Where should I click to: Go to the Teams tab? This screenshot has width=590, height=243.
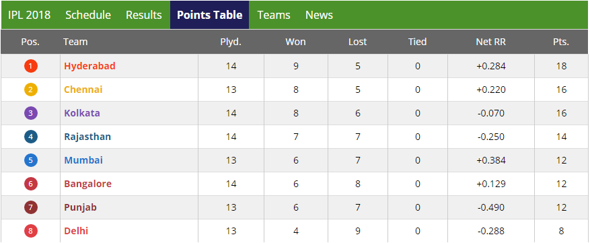274,15
